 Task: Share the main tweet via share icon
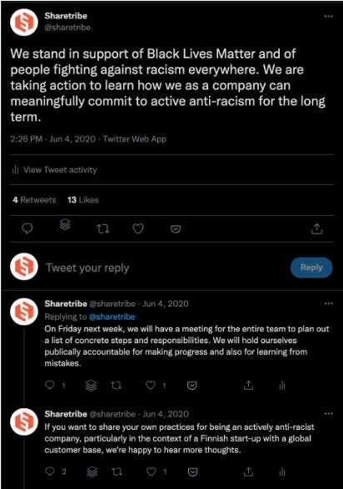tap(316, 228)
